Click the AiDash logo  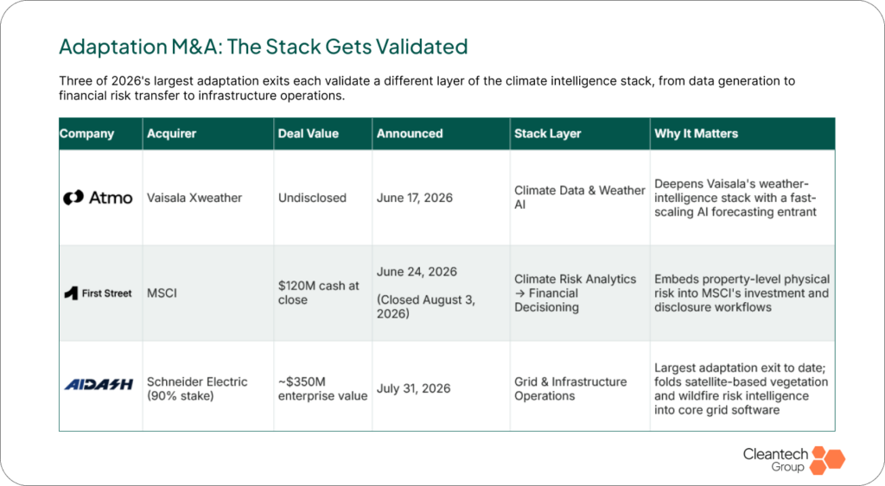[99, 384]
